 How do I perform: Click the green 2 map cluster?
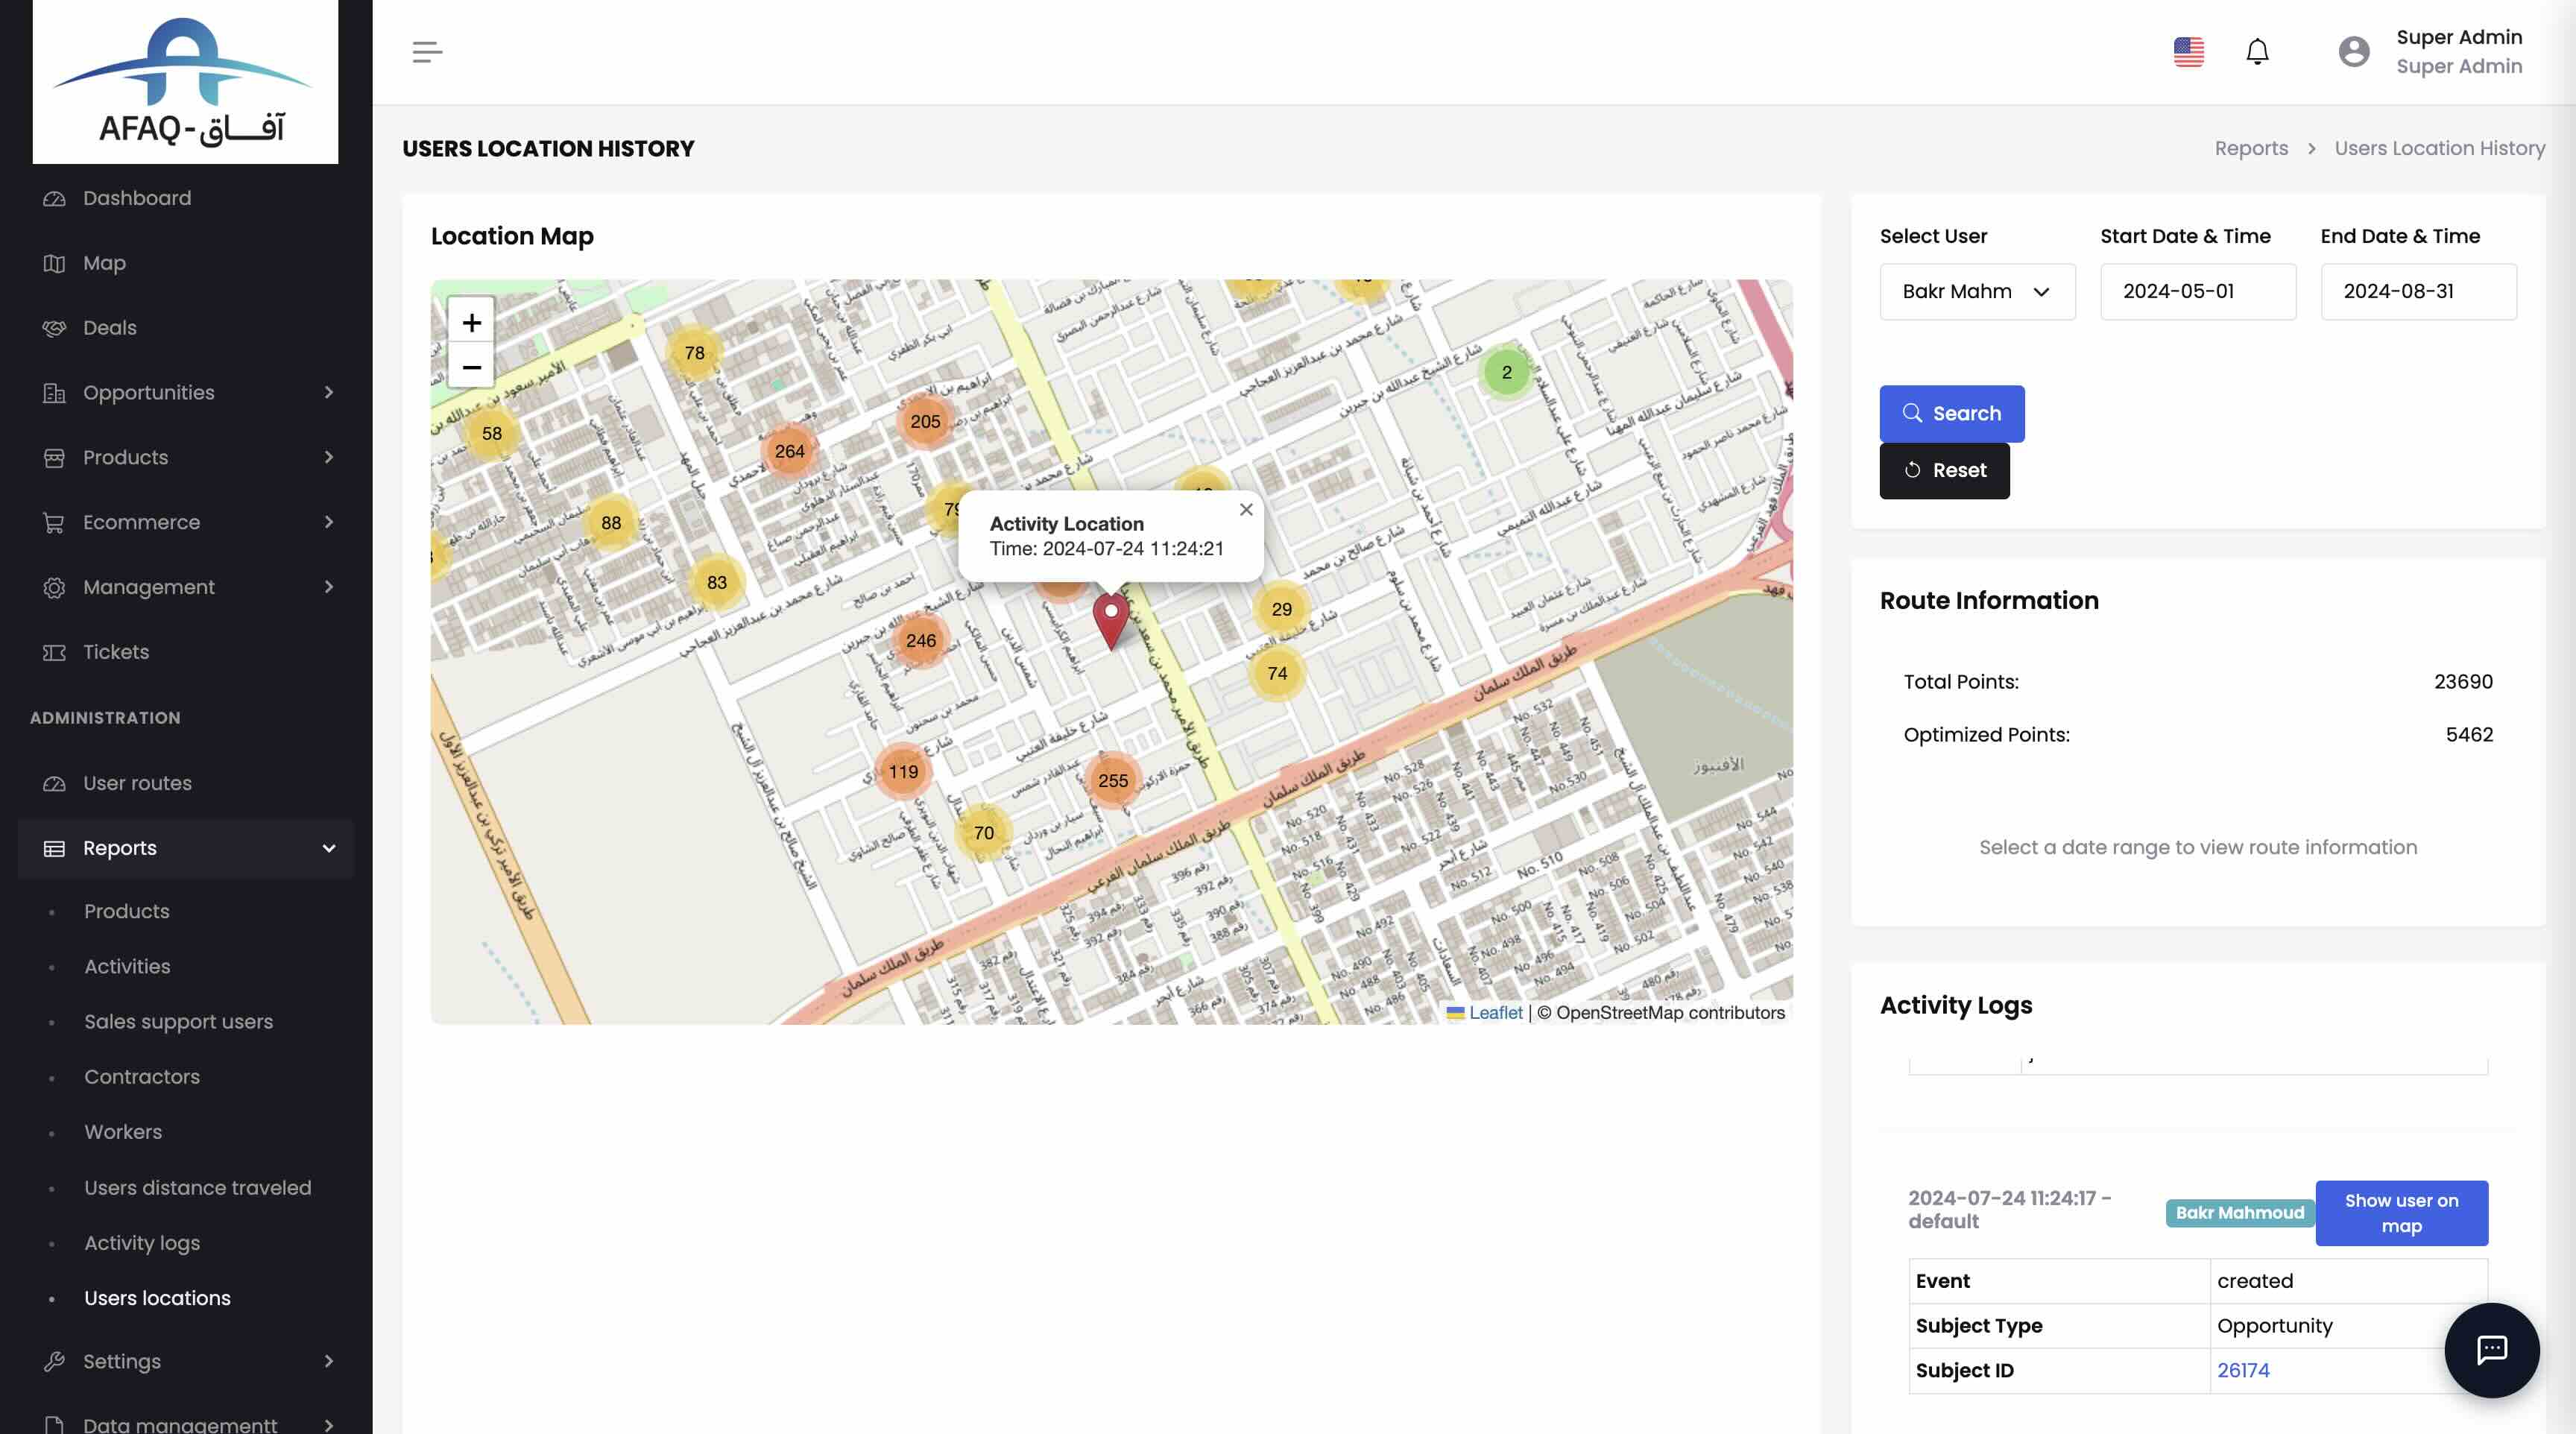pos(1506,372)
